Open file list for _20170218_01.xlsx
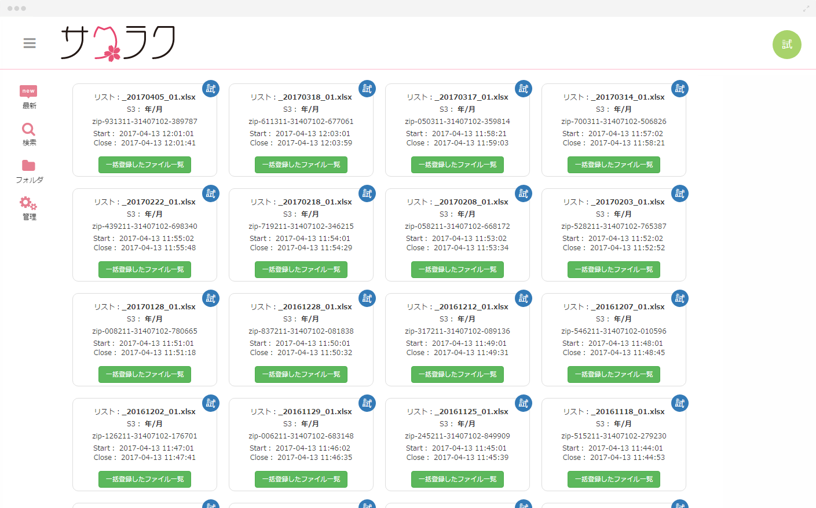816x508 pixels. [x=301, y=269]
